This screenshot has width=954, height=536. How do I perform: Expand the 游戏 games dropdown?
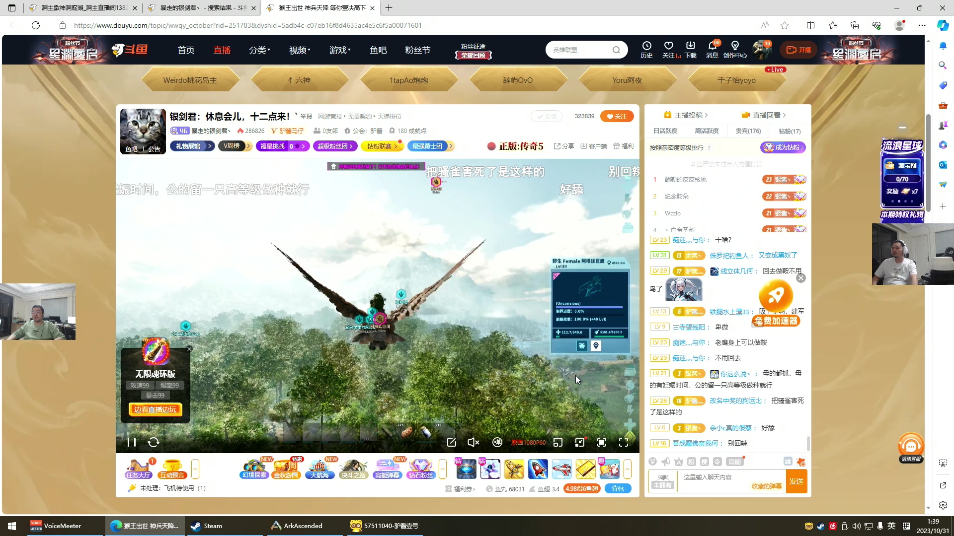(x=340, y=50)
